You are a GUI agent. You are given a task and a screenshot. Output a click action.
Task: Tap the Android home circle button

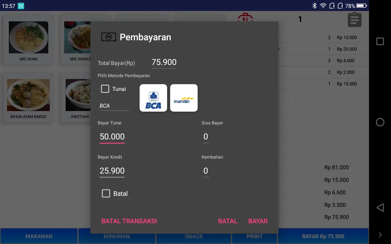(x=380, y=122)
